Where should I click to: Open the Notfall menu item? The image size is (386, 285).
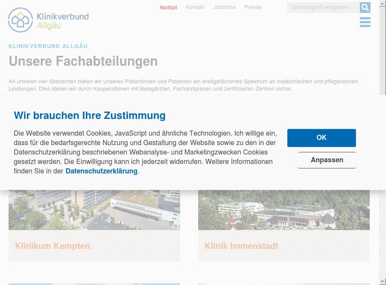[x=169, y=7]
